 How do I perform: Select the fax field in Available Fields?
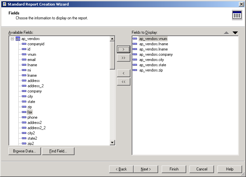click(30, 112)
